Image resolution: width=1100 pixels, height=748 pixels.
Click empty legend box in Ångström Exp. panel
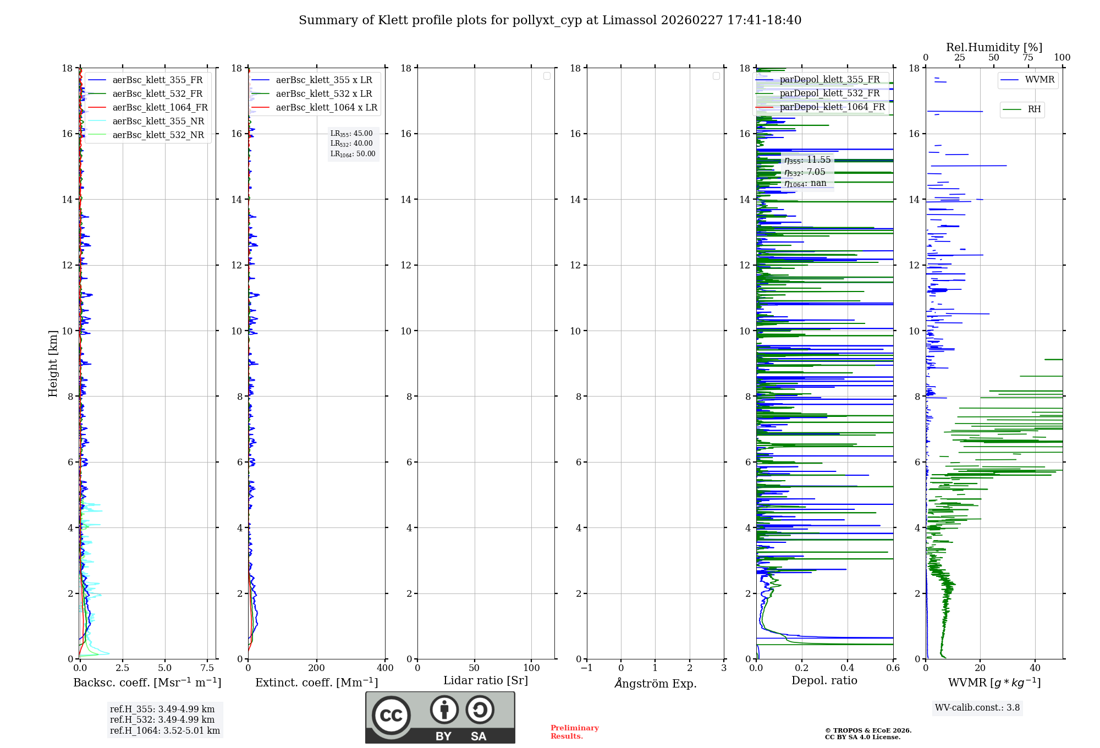coord(716,76)
